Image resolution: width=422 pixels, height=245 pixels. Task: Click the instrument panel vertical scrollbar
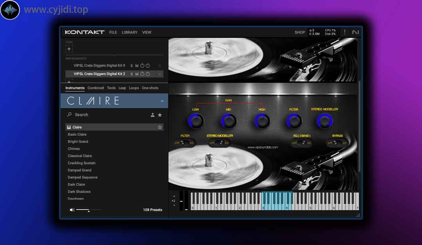point(359,126)
